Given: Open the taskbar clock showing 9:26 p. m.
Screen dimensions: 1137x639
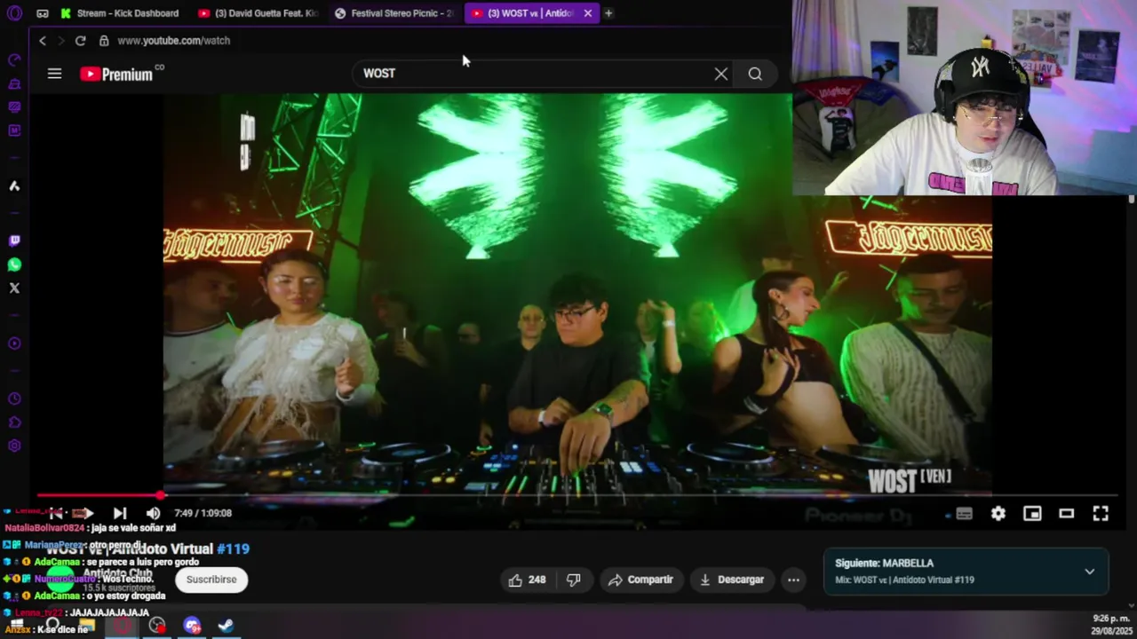Looking at the screenshot, I should [1111, 624].
